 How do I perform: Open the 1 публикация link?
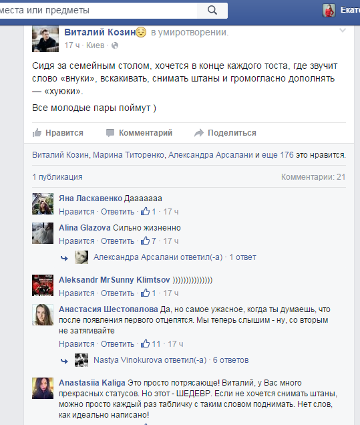(x=57, y=177)
